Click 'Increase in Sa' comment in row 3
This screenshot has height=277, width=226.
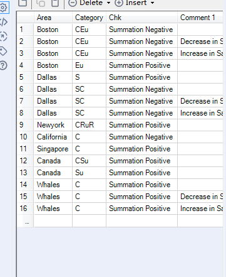(x=200, y=53)
